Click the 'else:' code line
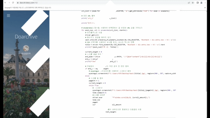 point(87,76)
